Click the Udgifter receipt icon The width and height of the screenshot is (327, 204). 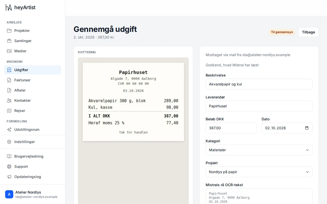click(x=9, y=70)
